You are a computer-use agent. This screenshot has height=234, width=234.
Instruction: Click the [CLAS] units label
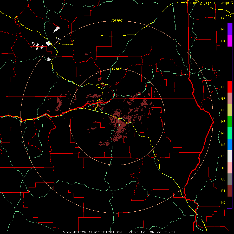(x=220, y=18)
